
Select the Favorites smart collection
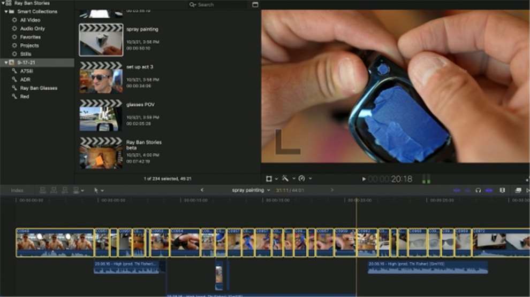pyautogui.click(x=30, y=37)
